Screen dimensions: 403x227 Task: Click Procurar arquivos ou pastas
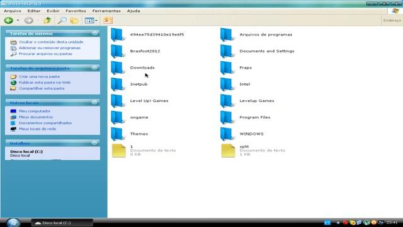45,54
